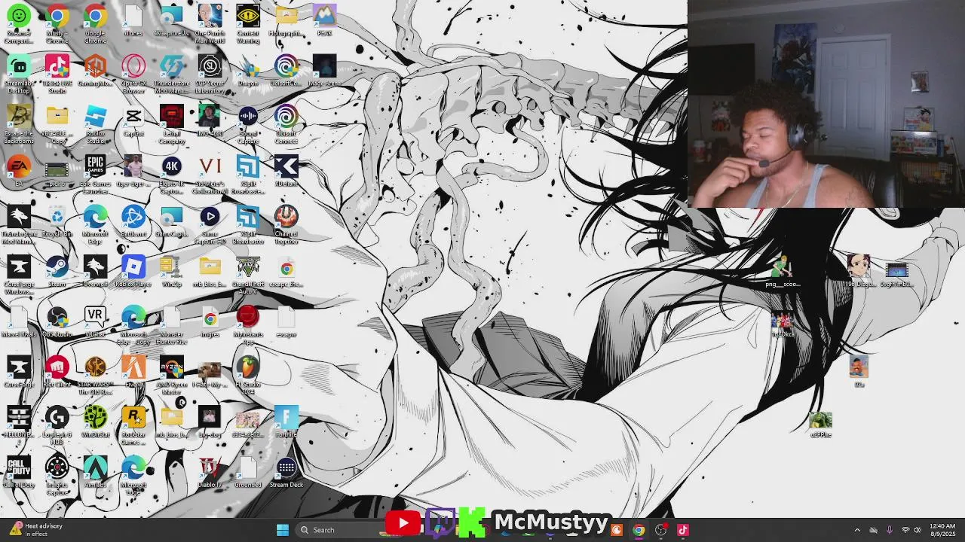Screen dimensions: 965x542
Task: Select the Fortnite desktop shortcut
Action: [286, 422]
